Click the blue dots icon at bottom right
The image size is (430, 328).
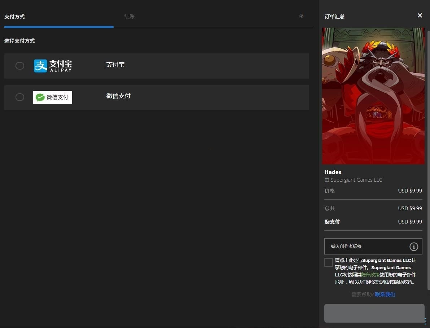[425, 320]
